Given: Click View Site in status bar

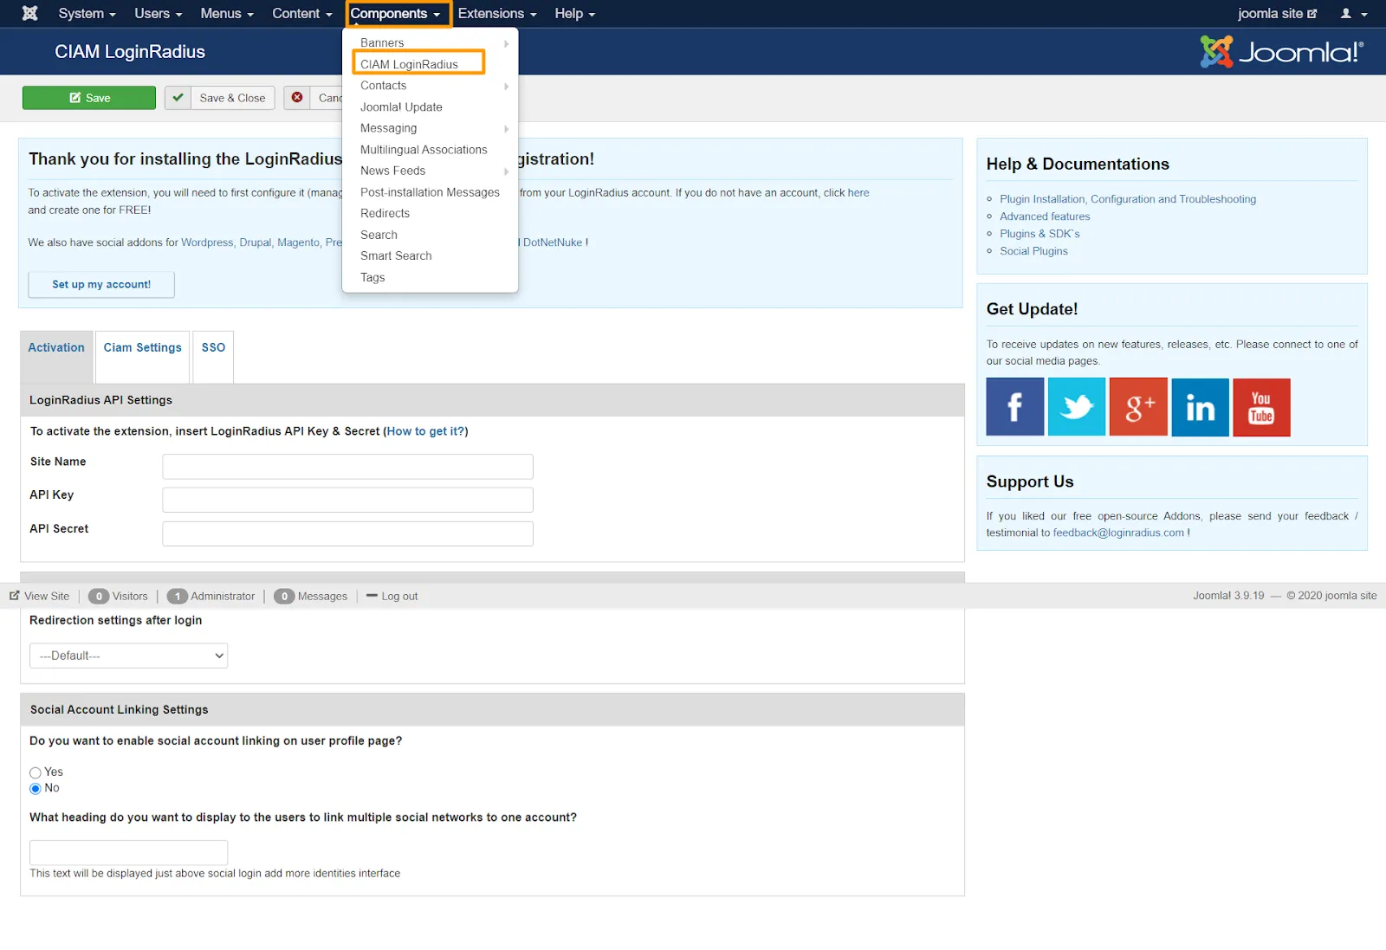Looking at the screenshot, I should pyautogui.click(x=39, y=596).
